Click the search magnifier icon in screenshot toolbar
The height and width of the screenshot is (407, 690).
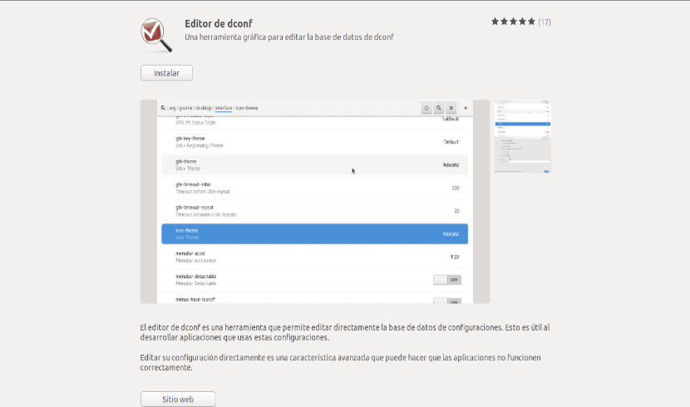coord(439,108)
